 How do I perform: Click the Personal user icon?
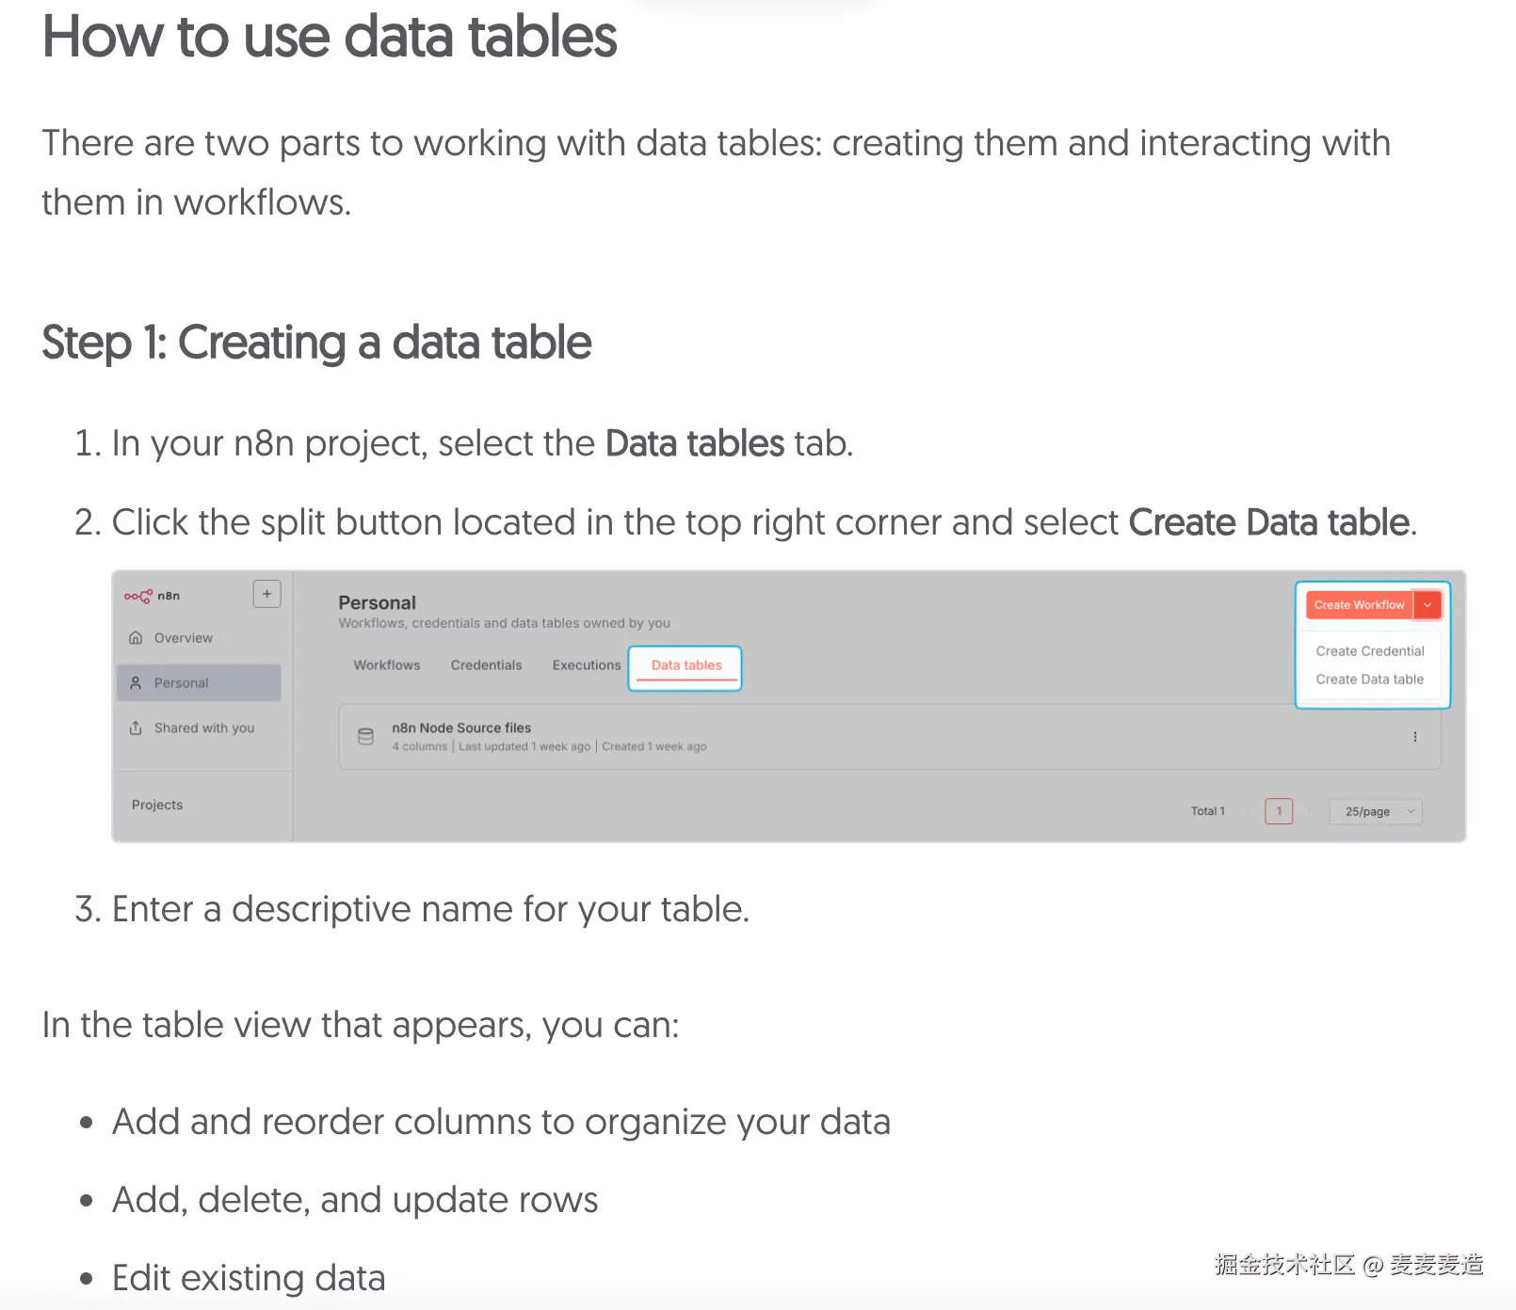(136, 683)
